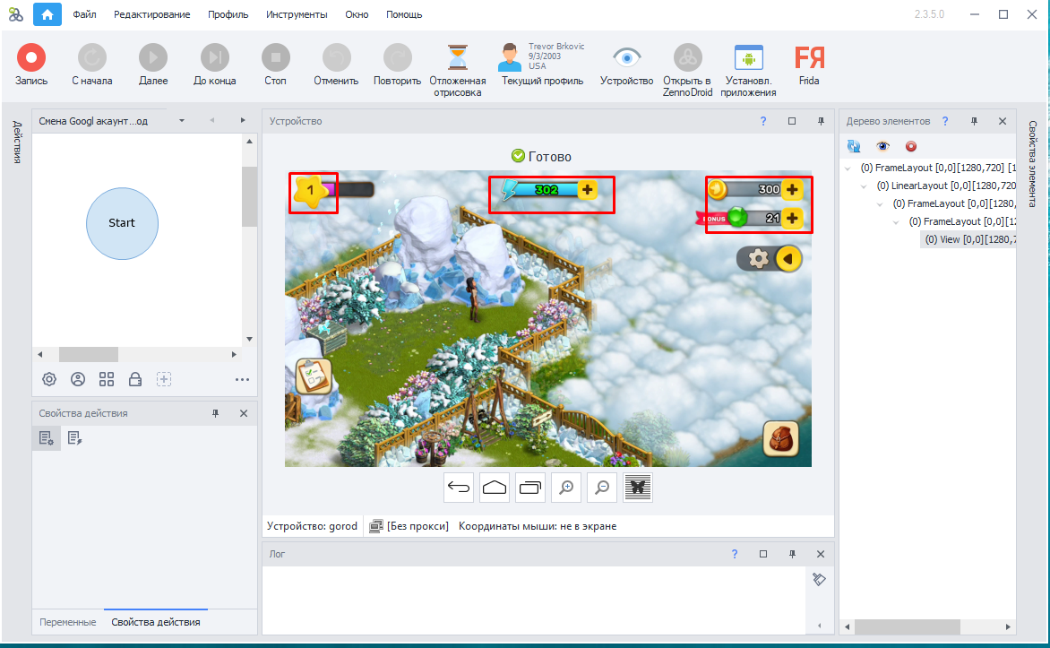Open the Окно menu

[357, 14]
